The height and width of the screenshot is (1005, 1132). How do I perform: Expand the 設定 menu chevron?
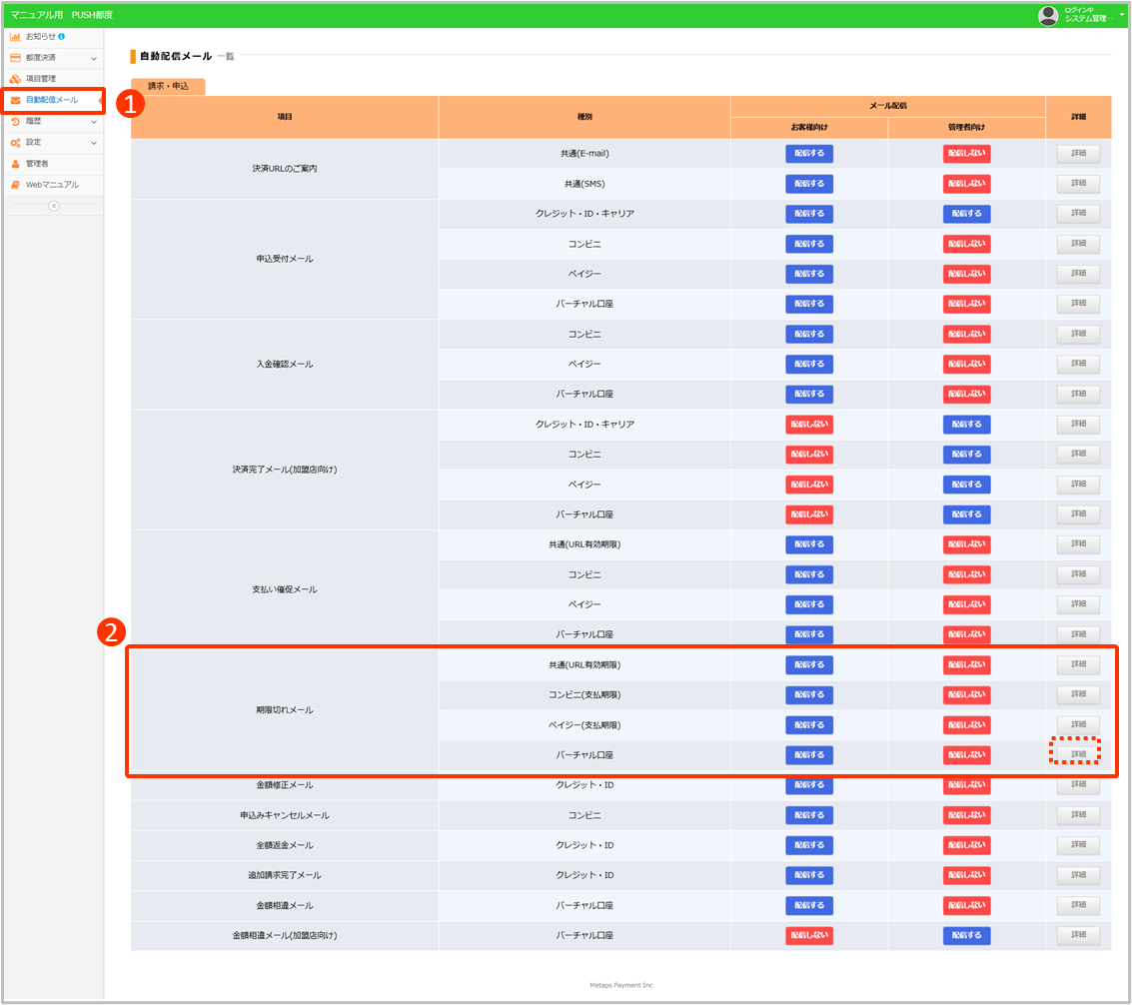click(94, 143)
